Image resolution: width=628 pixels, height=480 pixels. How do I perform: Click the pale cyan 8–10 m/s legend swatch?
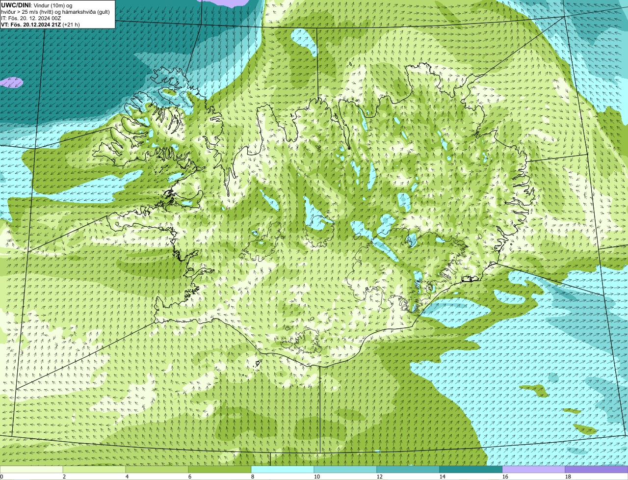(x=283, y=469)
